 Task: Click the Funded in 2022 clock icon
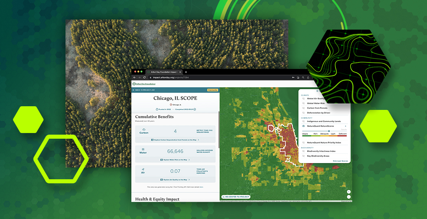157,109
